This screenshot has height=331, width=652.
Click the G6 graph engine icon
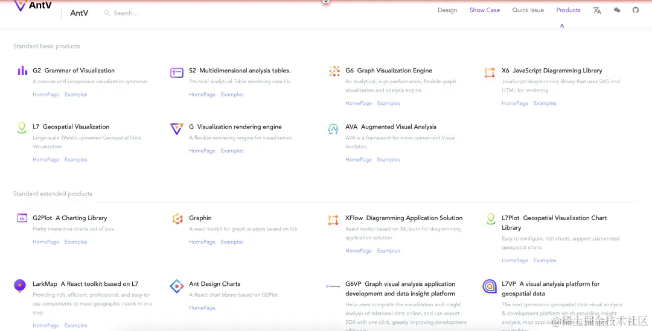pyautogui.click(x=334, y=71)
